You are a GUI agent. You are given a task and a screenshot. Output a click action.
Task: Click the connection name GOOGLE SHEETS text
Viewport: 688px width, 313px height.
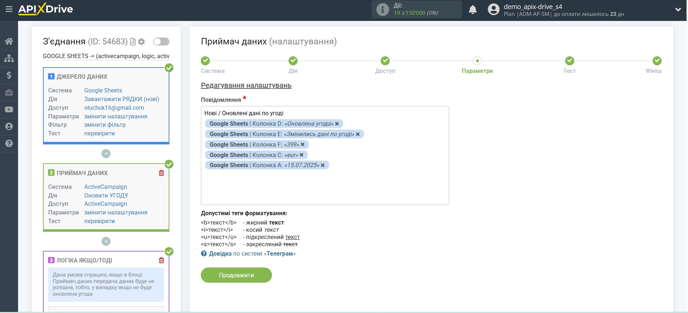point(106,56)
